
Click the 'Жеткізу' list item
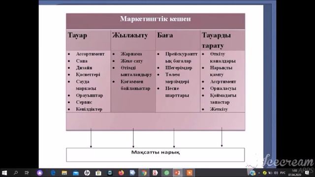click(x=219, y=109)
